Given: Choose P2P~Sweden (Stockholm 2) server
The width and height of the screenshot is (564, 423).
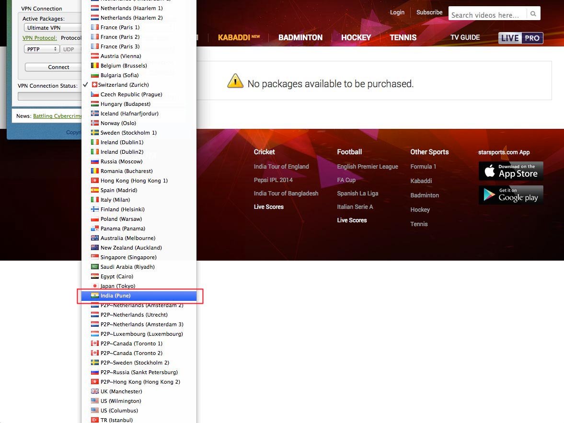Looking at the screenshot, I should point(139,363).
